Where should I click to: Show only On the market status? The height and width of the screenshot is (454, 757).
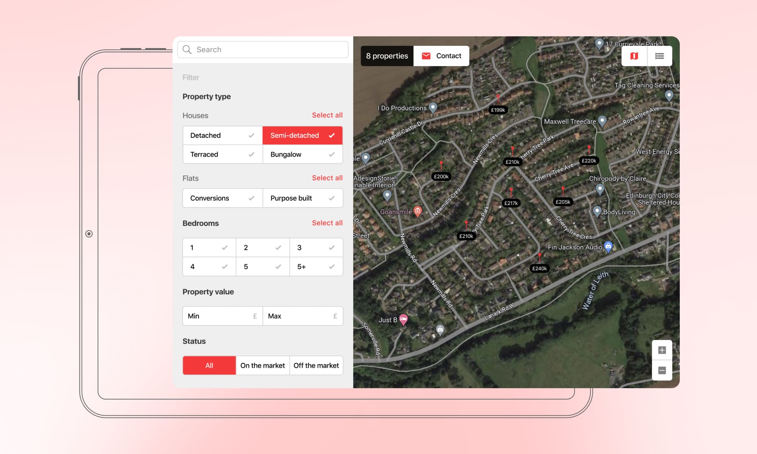pos(262,365)
